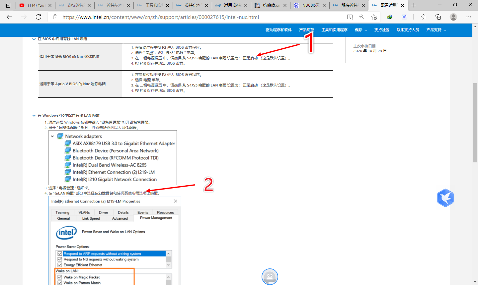Screen dimensions: 478x285
Task: Select the Driver tab in Properties screenshot
Action: pos(104,212)
